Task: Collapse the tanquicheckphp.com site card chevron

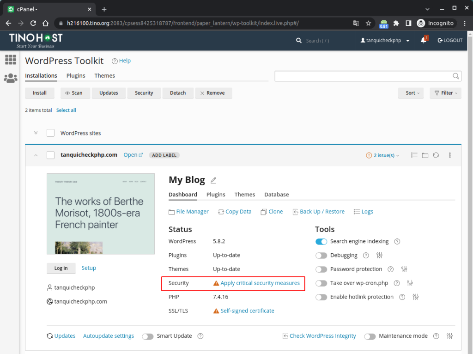Action: coord(36,155)
